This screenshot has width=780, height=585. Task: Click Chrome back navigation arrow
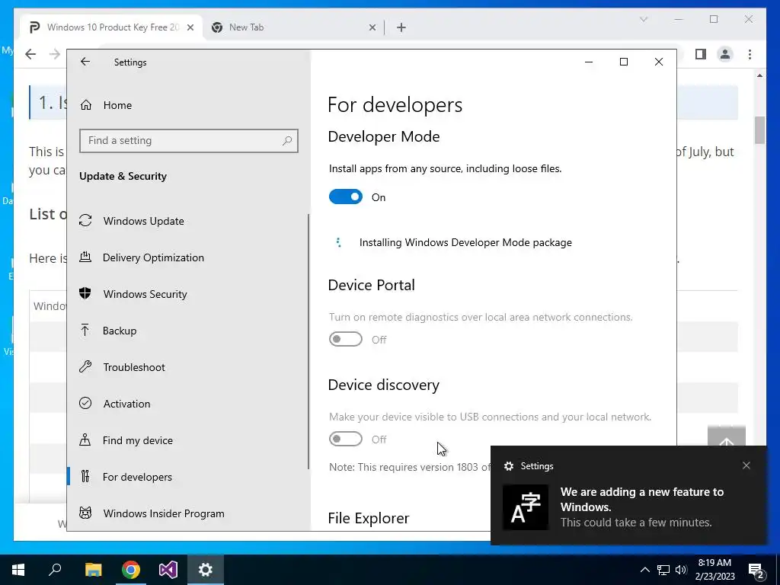30,54
